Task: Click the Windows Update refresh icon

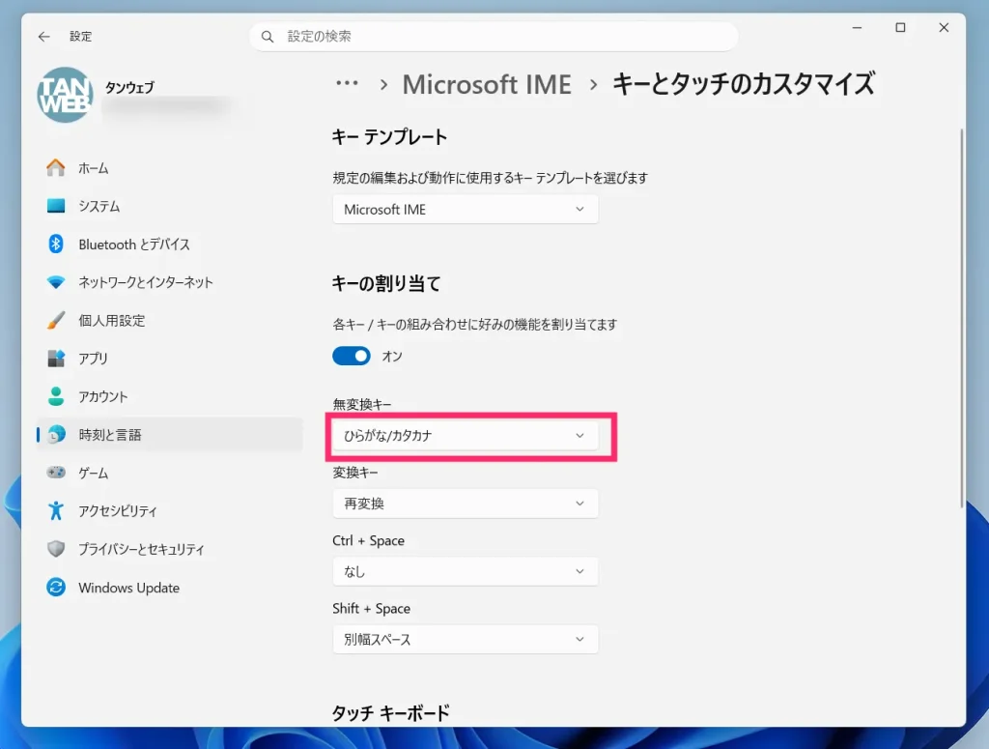Action: coord(55,587)
